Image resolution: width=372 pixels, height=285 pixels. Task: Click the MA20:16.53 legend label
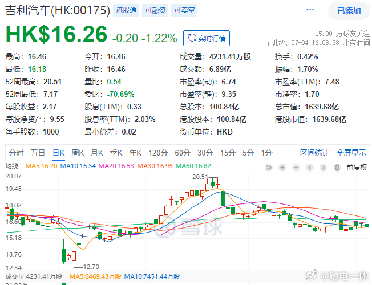[116, 166]
